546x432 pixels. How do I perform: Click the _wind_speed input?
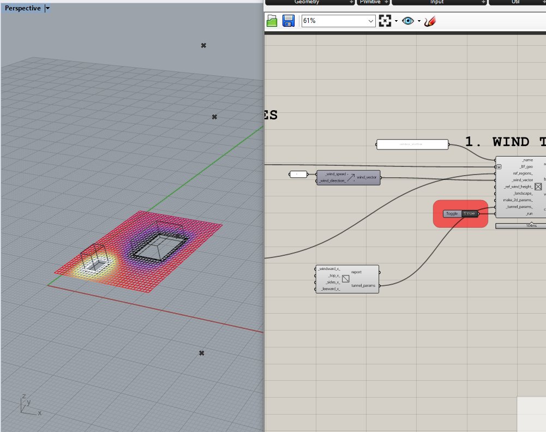pyautogui.click(x=335, y=174)
